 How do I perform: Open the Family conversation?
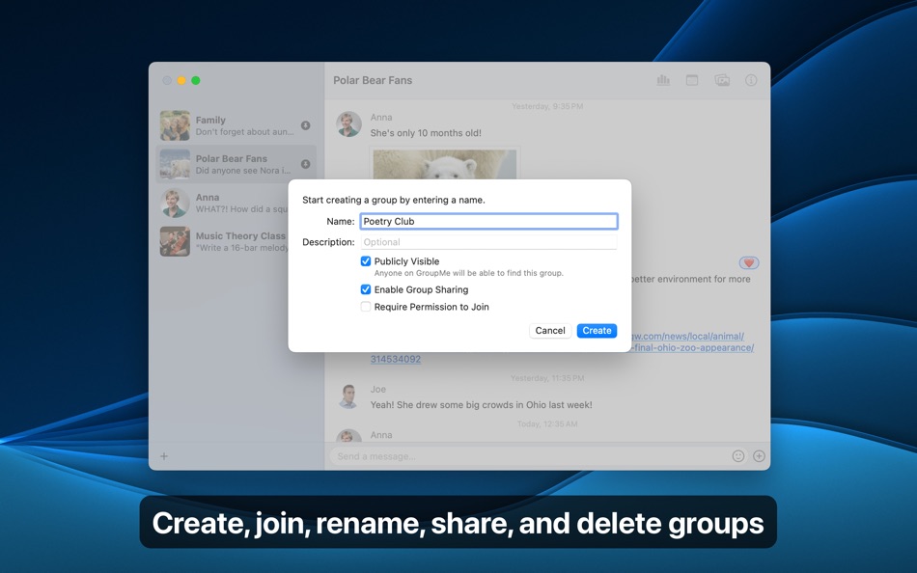click(236, 125)
